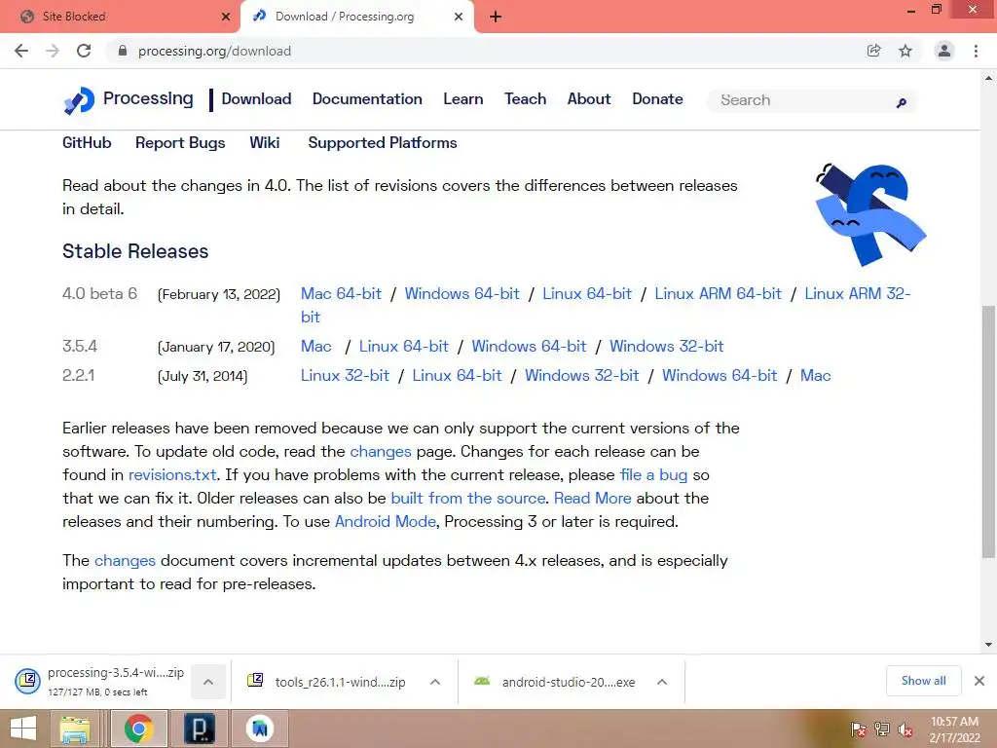Click the lock icon in address bar
This screenshot has height=748, width=997.
click(x=123, y=51)
